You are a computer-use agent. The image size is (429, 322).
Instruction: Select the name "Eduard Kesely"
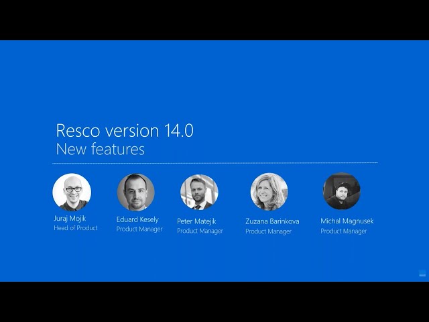pyautogui.click(x=137, y=219)
